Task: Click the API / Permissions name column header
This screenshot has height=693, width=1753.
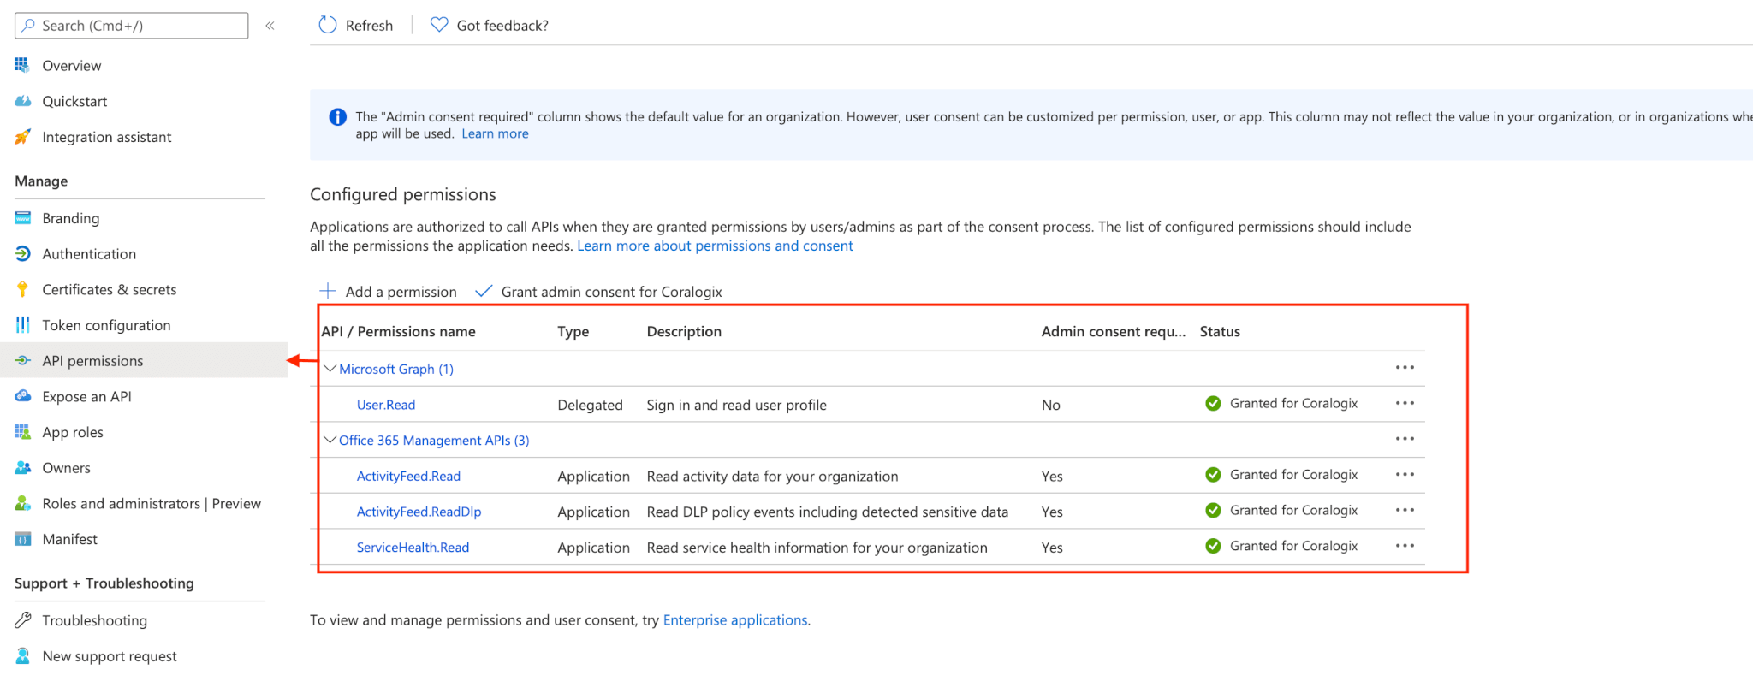Action: [x=399, y=332]
